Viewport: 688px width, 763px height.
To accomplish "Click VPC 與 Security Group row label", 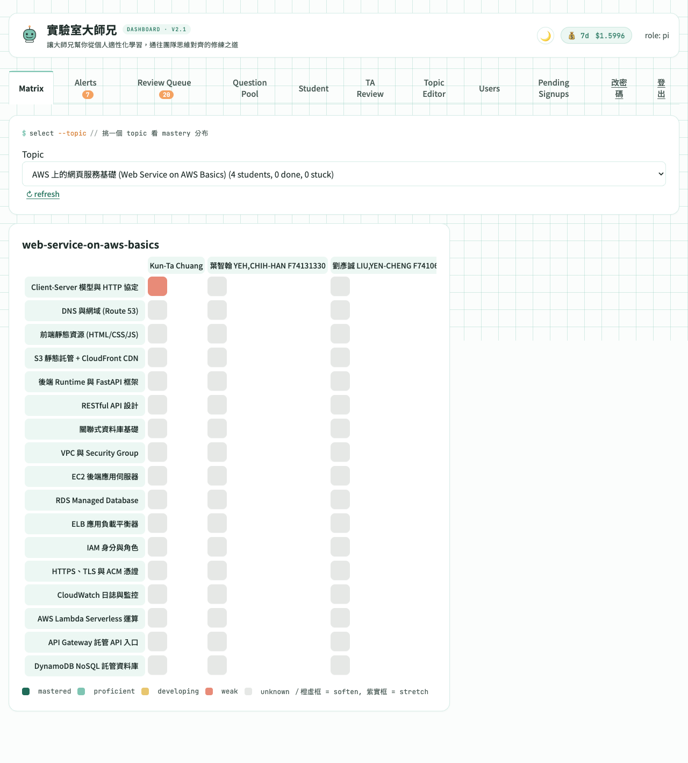I will pos(85,453).
